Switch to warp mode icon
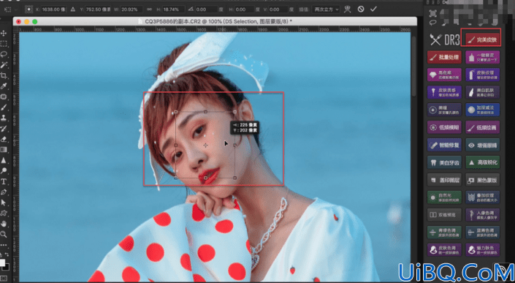The height and width of the screenshot is (283, 515). tap(348, 10)
